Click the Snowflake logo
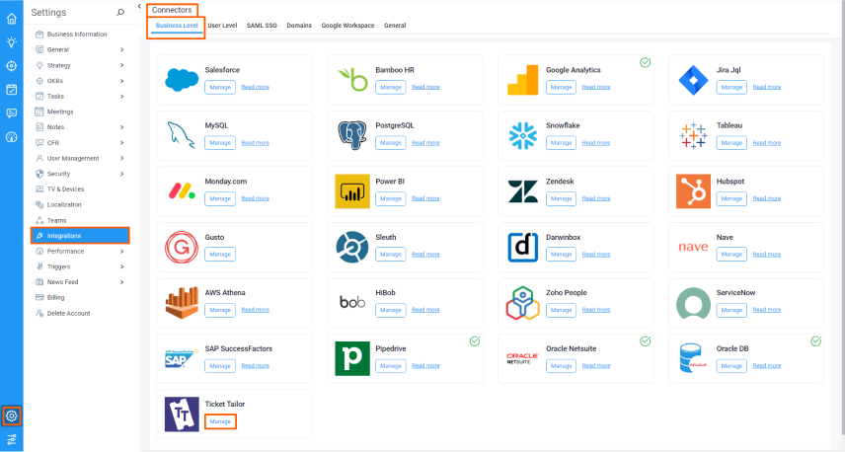Image resolution: width=845 pixels, height=452 pixels. (523, 135)
